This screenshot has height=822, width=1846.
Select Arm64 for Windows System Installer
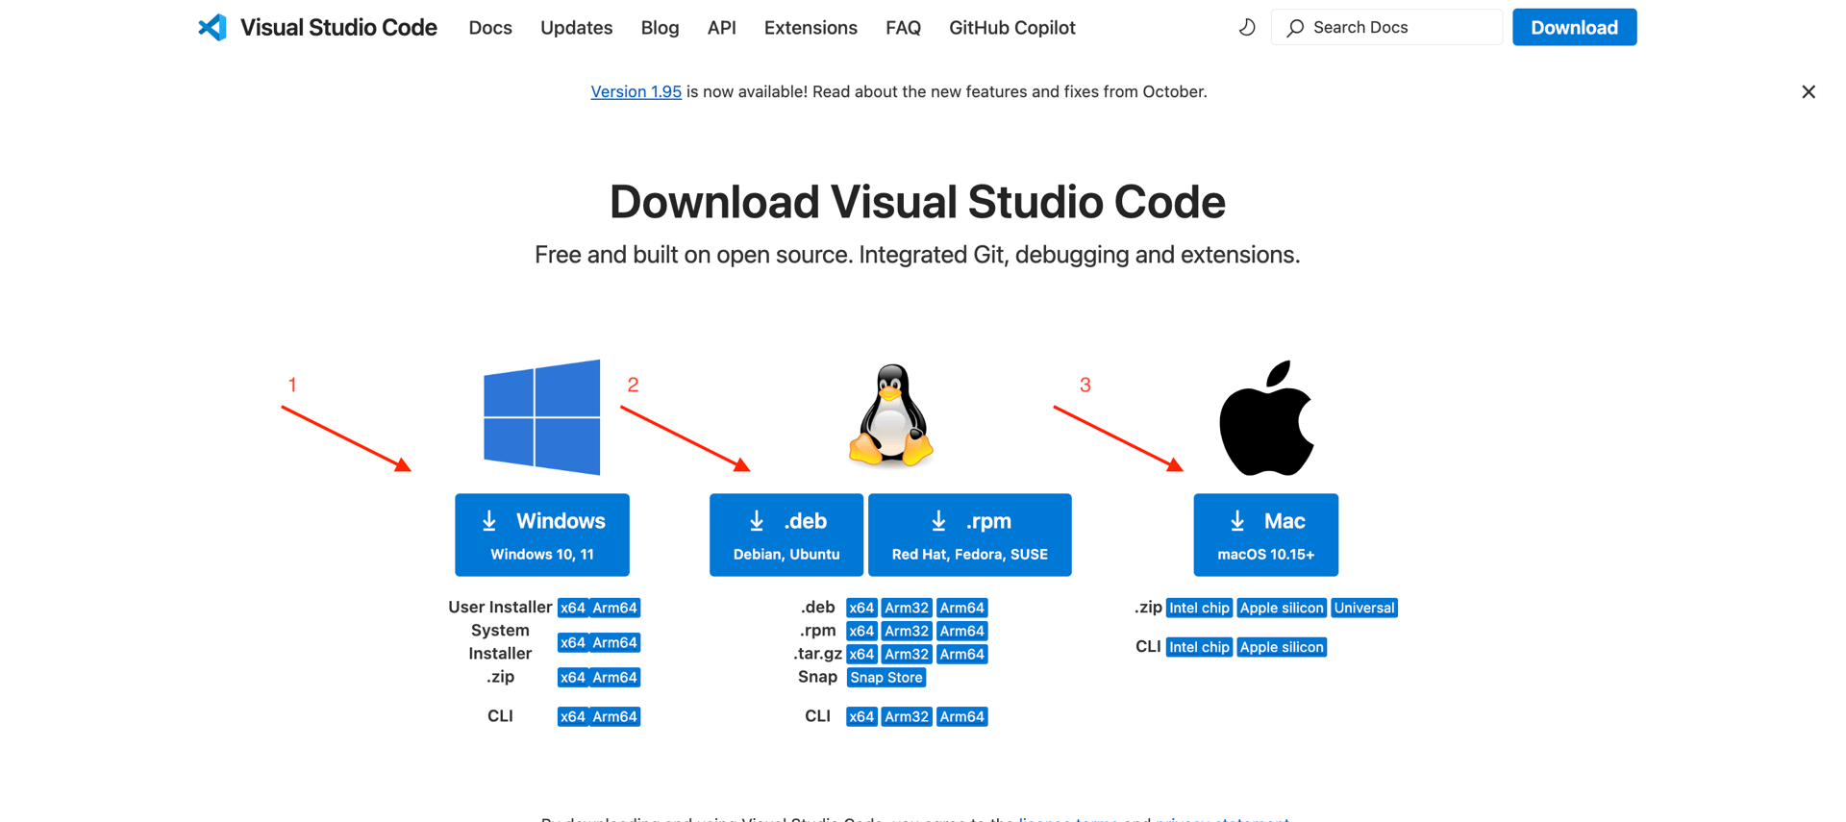click(615, 642)
